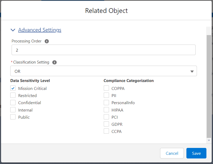Screen dimensions: 213x164
Task: Open the Classification Setting dropdown
Action: [103, 71]
